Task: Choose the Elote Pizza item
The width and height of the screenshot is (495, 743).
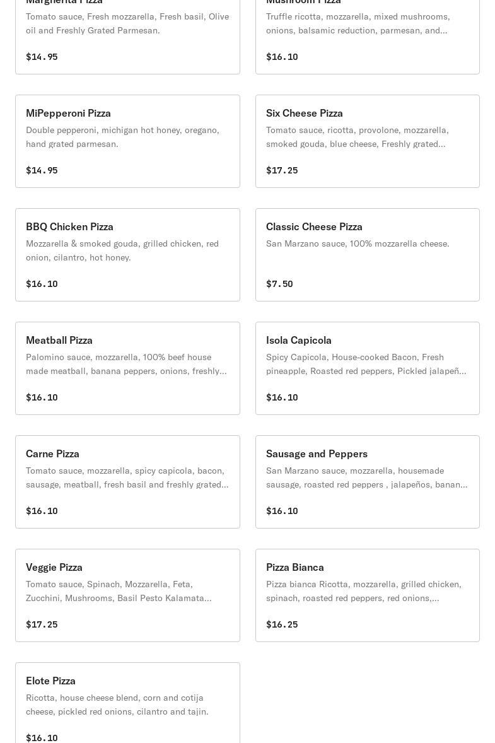Action: pyautogui.click(x=127, y=703)
